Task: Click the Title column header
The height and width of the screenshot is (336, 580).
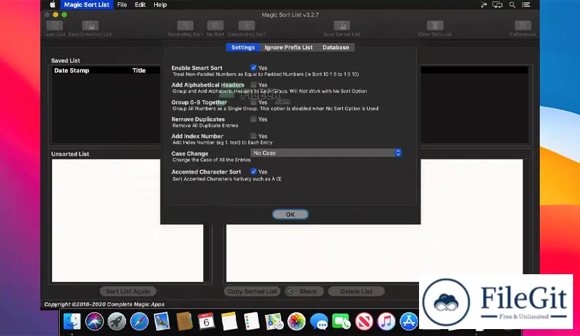Action: click(139, 70)
